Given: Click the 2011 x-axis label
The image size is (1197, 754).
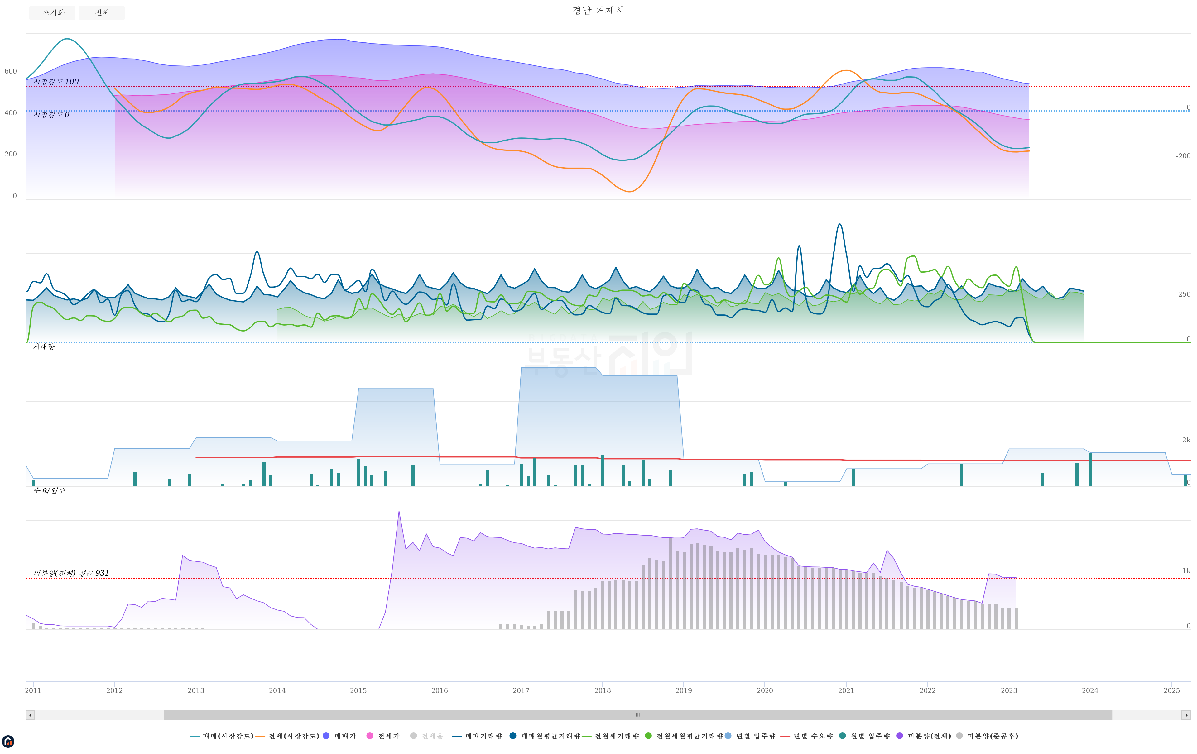Looking at the screenshot, I should 33,690.
